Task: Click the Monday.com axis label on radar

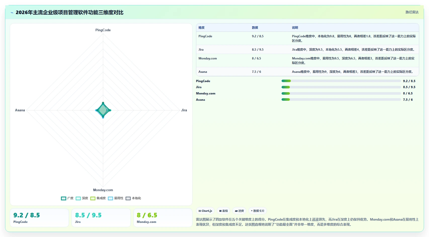Action: tap(103, 190)
